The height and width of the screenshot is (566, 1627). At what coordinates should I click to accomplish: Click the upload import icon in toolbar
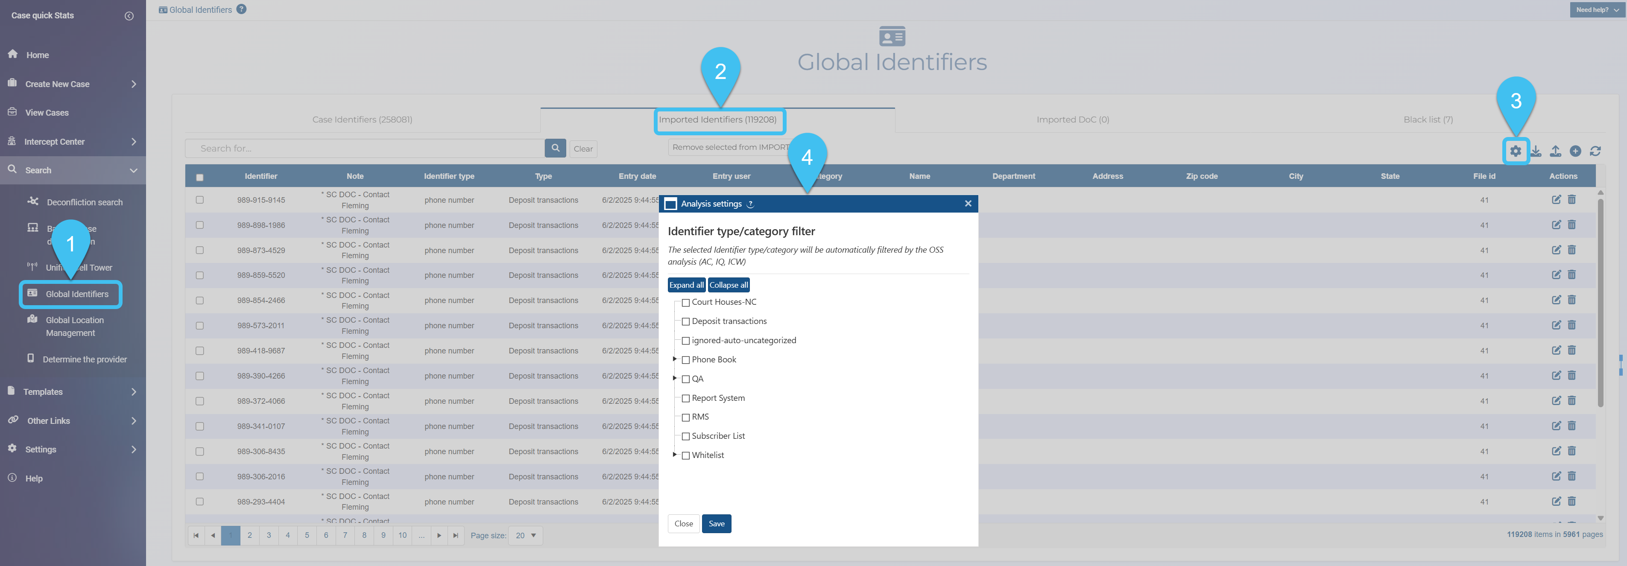1556,151
